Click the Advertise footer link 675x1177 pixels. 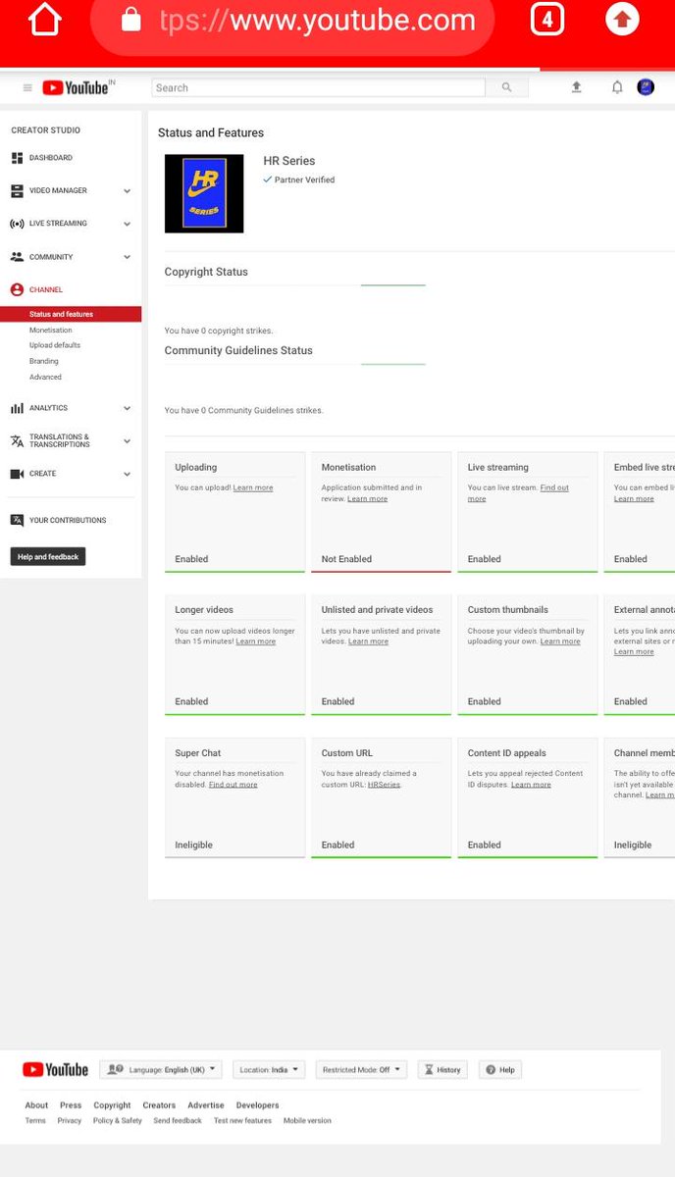point(206,1105)
